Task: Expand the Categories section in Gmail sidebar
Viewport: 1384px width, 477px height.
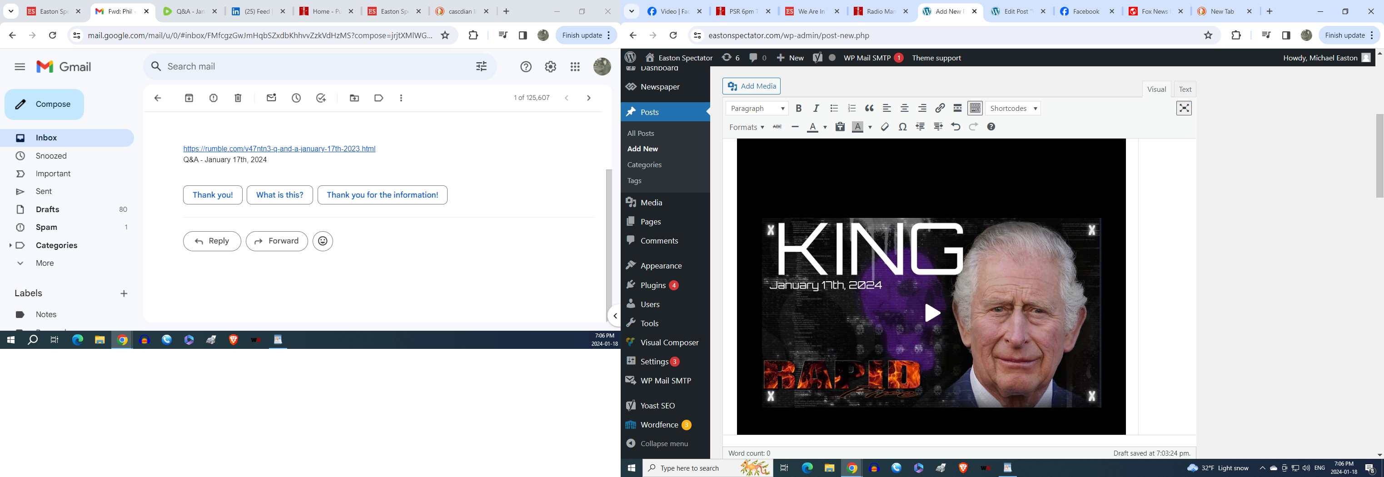Action: coord(10,245)
